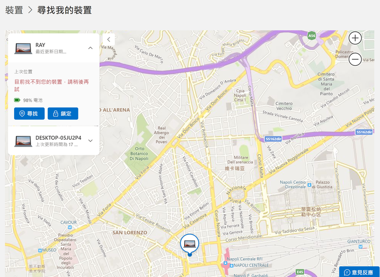This screenshot has width=380, height=277.
Task: Collapse the RAY device details
Action: point(91,48)
